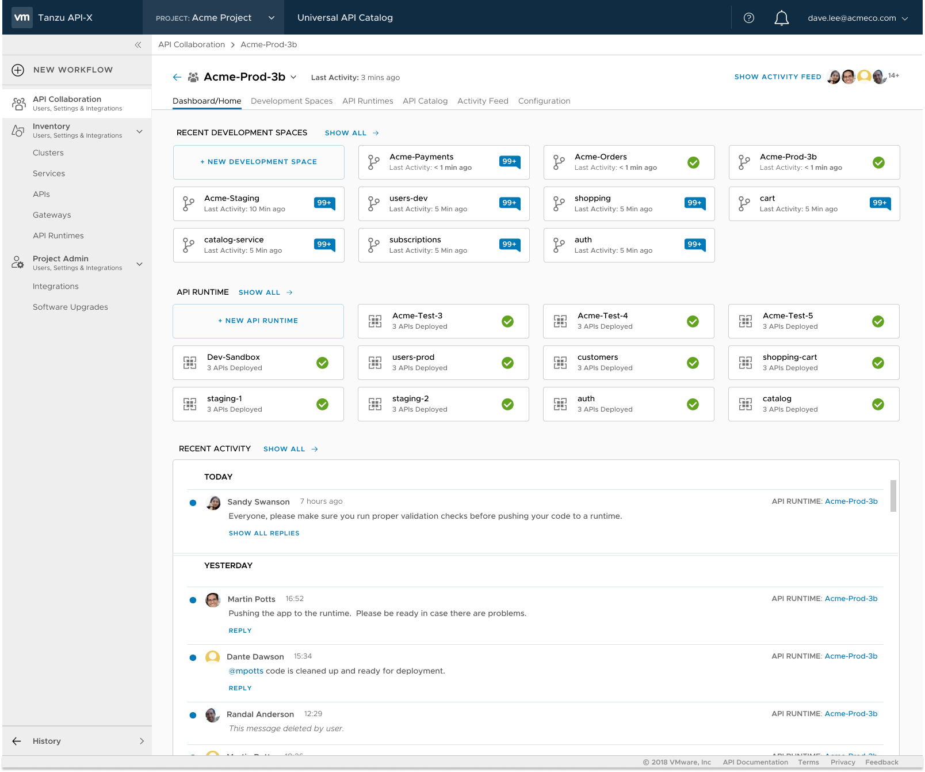
Task: Click Sandy Swanson's avatar in activity
Action: 213,503
